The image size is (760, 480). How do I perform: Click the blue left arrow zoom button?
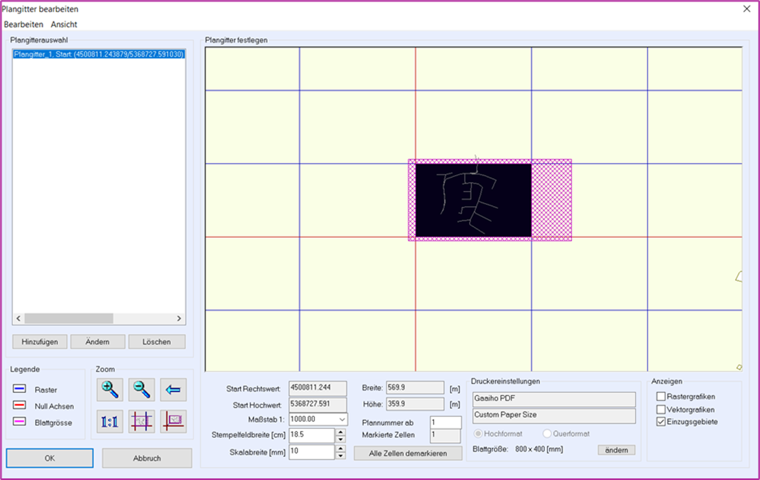coord(173,389)
